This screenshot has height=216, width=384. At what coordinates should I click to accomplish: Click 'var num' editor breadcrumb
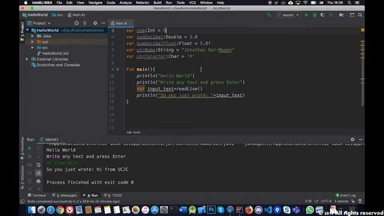[133, 132]
